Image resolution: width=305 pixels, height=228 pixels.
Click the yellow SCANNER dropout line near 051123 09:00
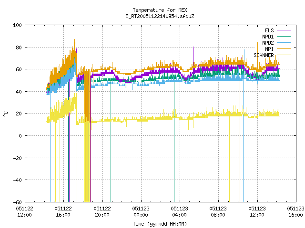229,159
